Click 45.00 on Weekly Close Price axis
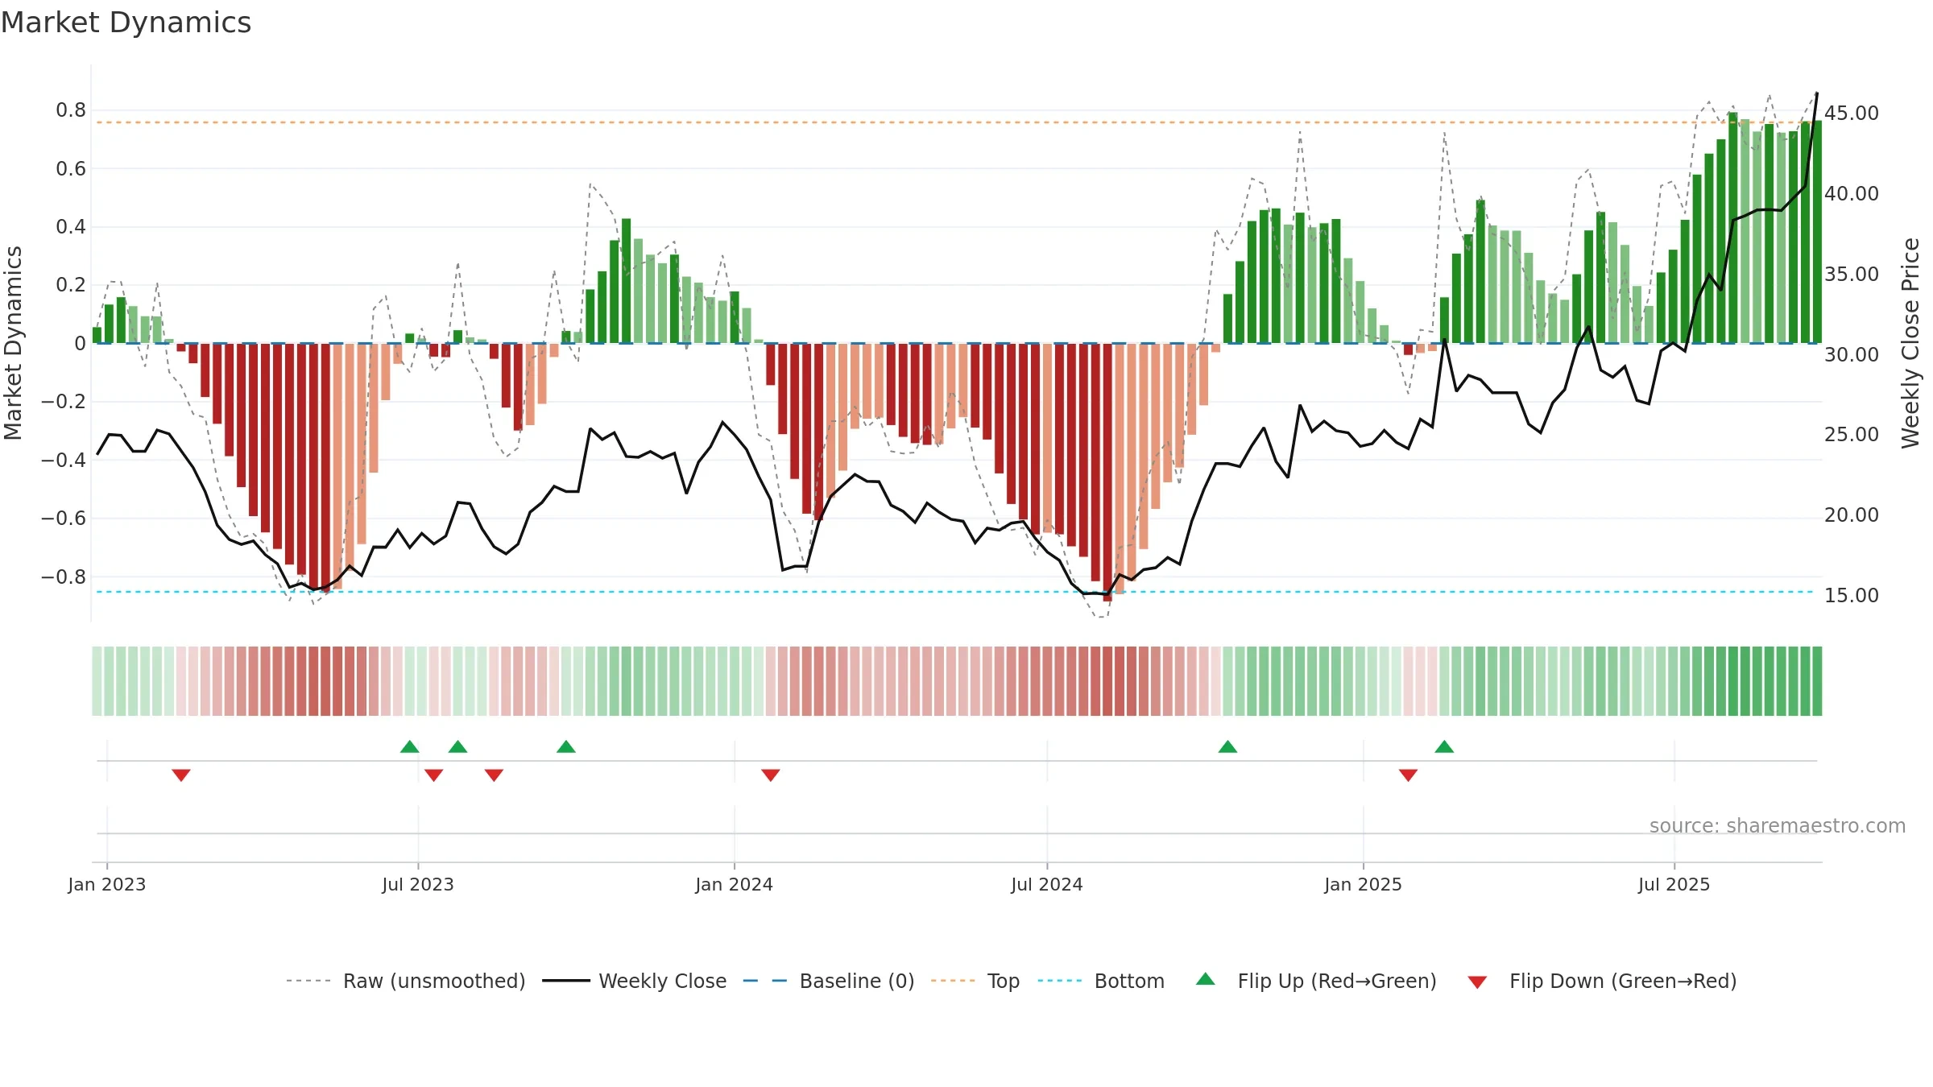The image size is (1933, 1087). point(1852,114)
